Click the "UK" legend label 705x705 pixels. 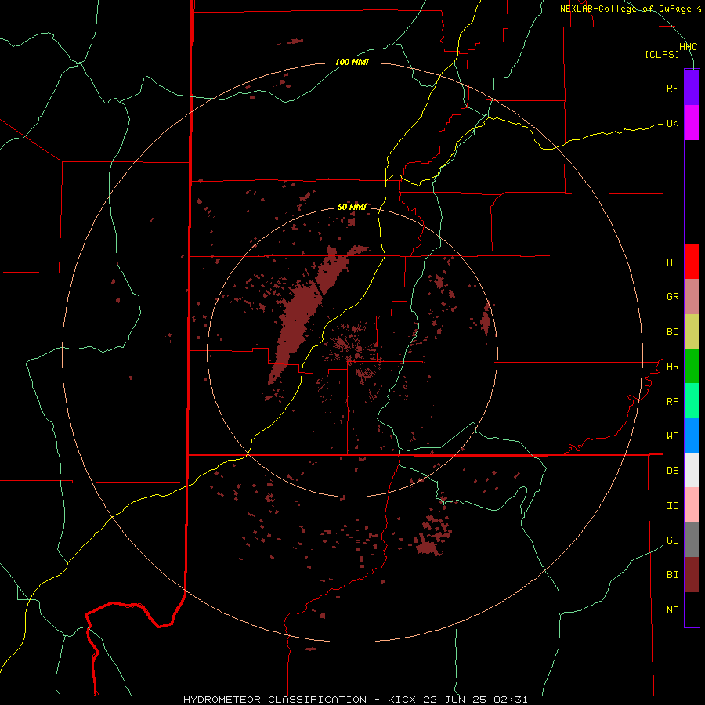coord(672,123)
